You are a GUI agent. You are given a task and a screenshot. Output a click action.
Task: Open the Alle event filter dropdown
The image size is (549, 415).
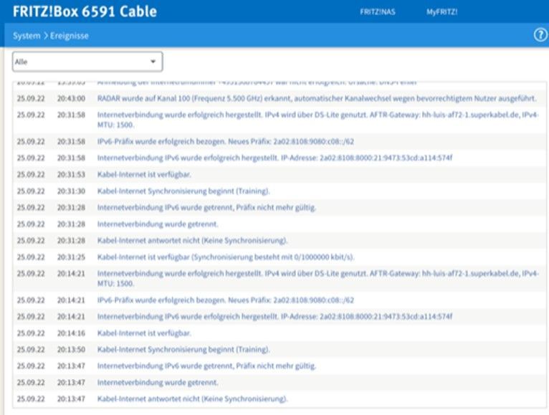coord(87,62)
